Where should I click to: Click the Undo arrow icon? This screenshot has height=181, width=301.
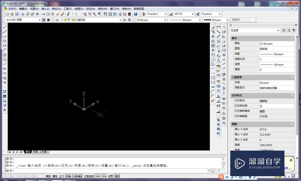click(x=69, y=14)
